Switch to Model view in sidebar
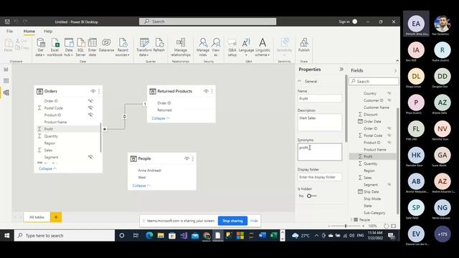 [x=6, y=92]
